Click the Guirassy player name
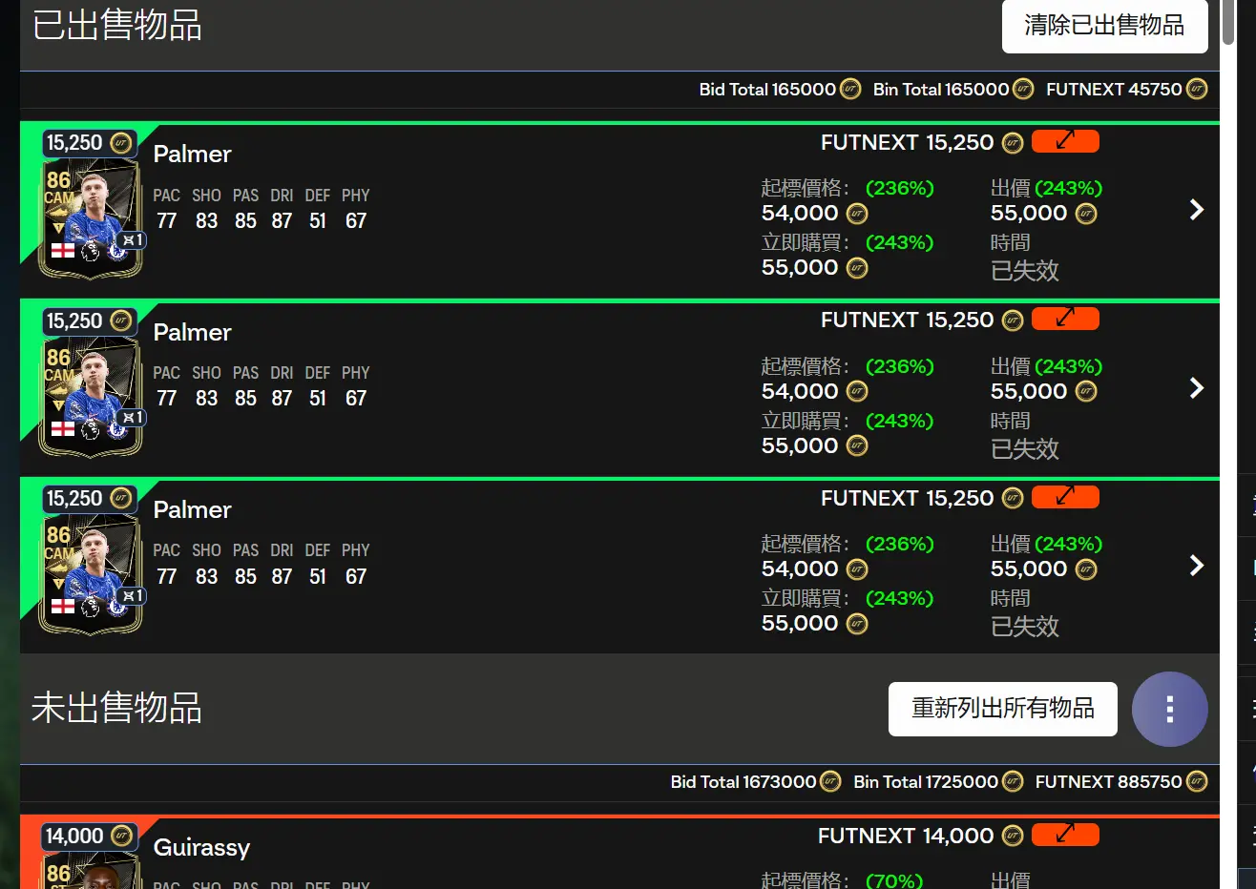Screen dimensions: 1256x889 pos(201,847)
